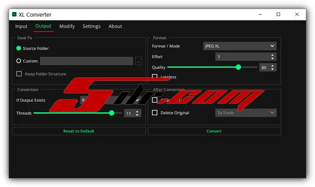
Task: Click the custom path input field
Action: click(x=86, y=61)
